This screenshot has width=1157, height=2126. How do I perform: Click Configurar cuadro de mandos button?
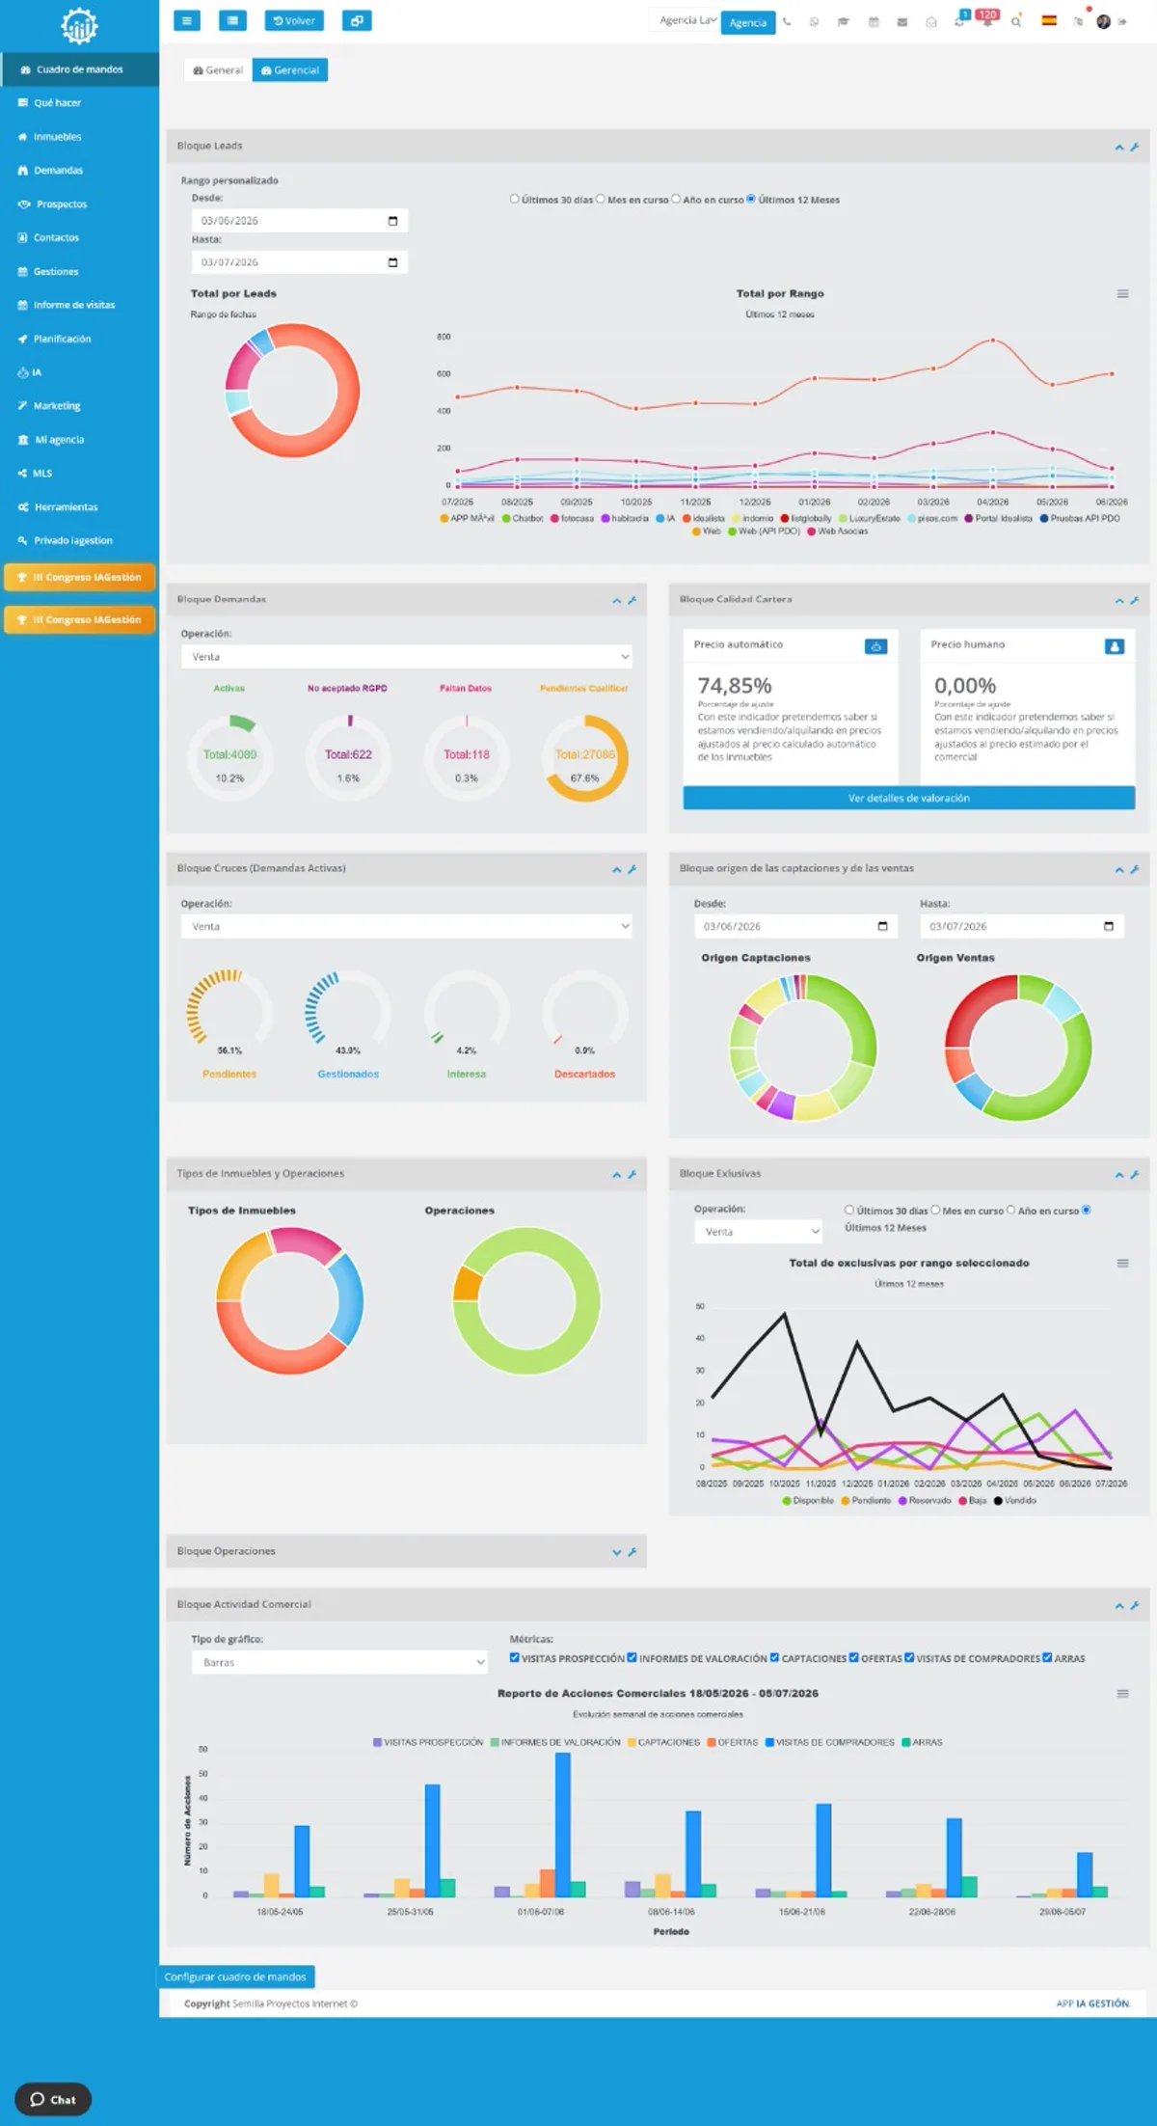[235, 1976]
